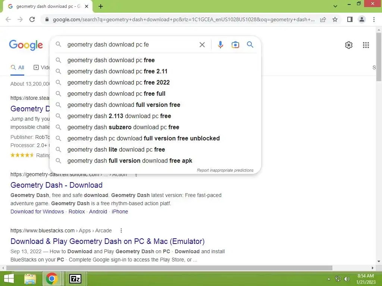This screenshot has width=382, height=286.
Task: Pick 'geometry dash lite download pc free'
Action: pyautogui.click(x=155, y=150)
